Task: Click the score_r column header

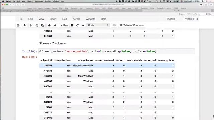Action: (x=120, y=60)
